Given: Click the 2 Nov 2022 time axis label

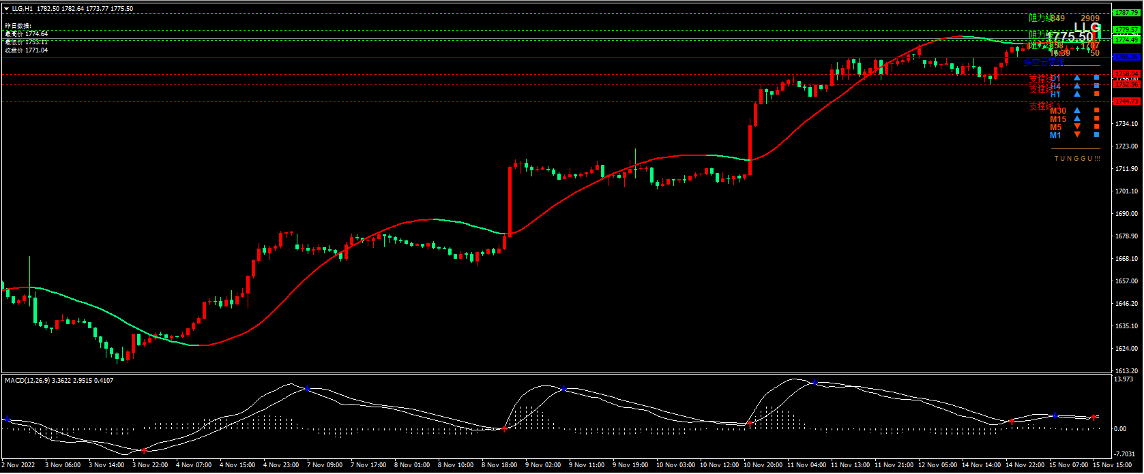Looking at the screenshot, I should 18,465.
